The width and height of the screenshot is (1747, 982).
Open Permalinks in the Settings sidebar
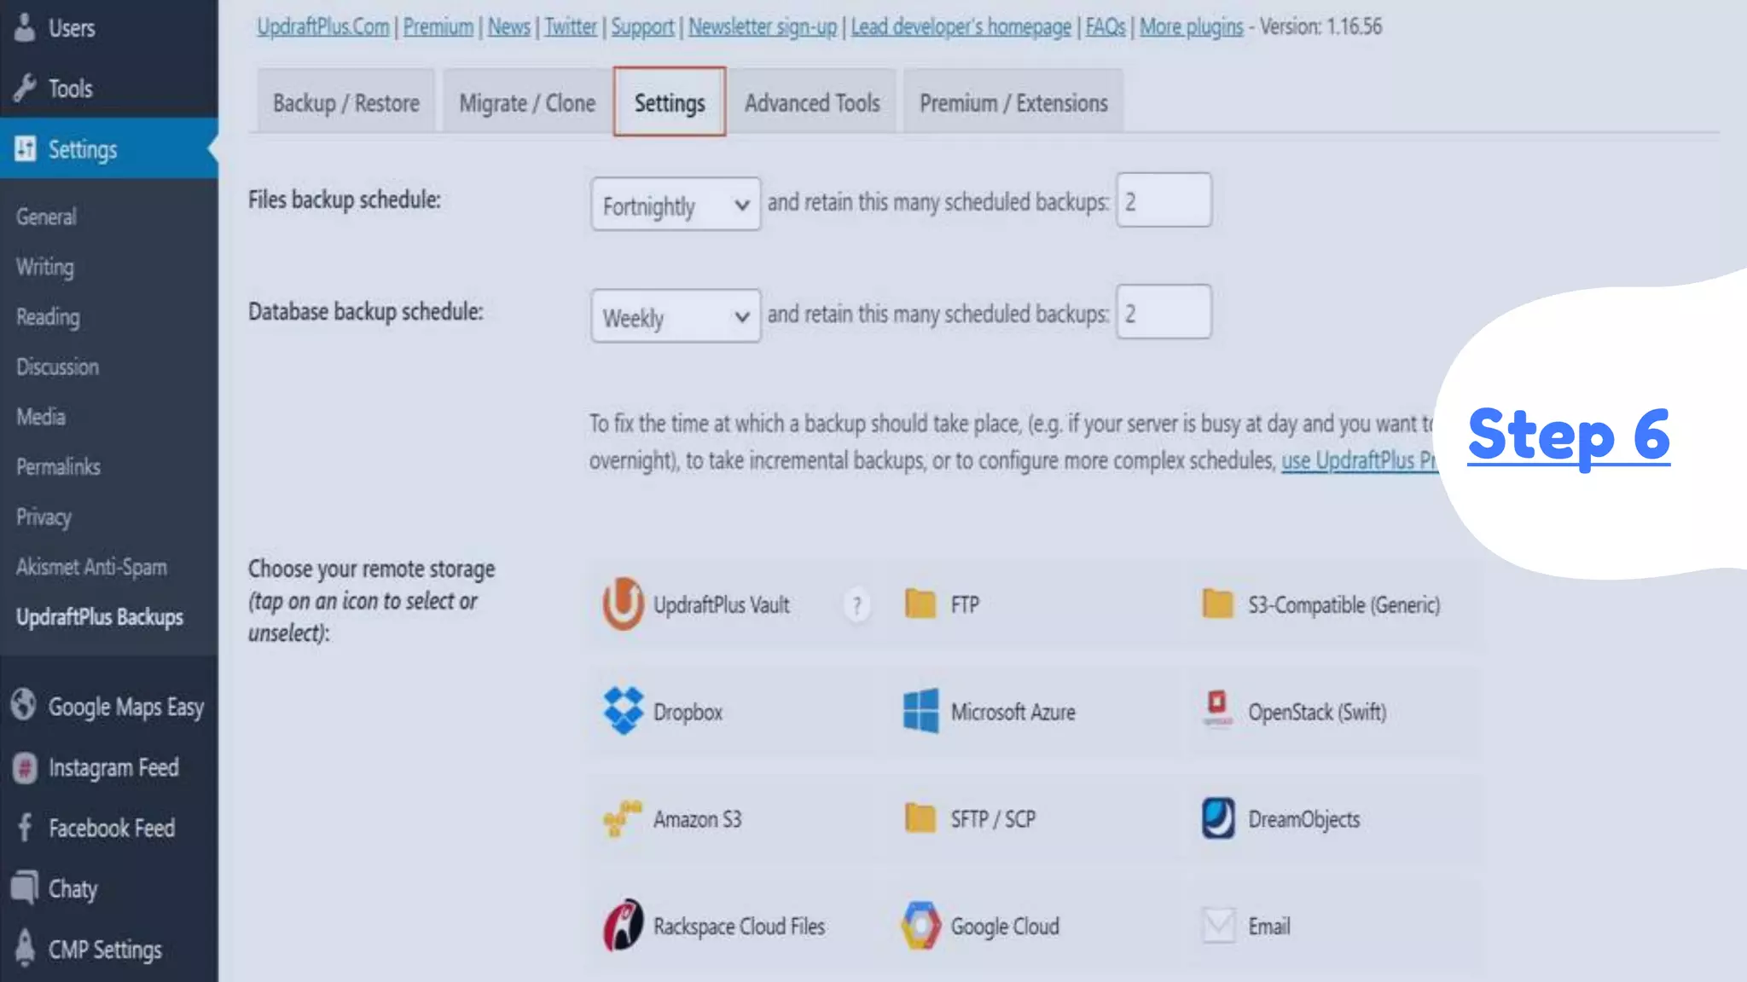tap(58, 466)
